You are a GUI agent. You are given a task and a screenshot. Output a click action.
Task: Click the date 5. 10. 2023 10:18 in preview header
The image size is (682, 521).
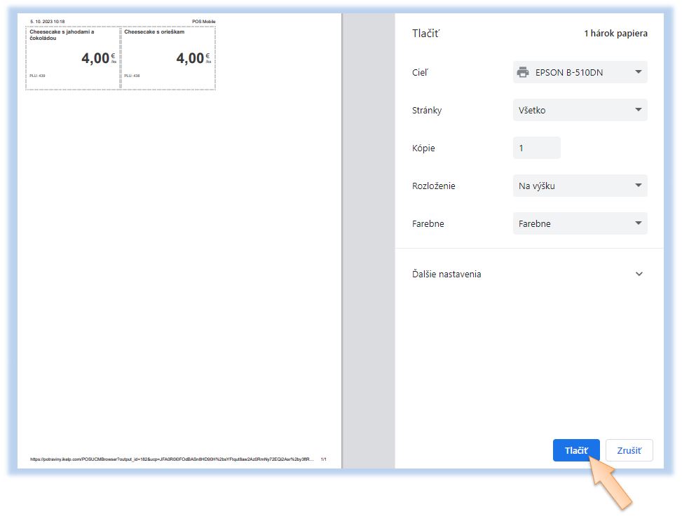(x=48, y=22)
